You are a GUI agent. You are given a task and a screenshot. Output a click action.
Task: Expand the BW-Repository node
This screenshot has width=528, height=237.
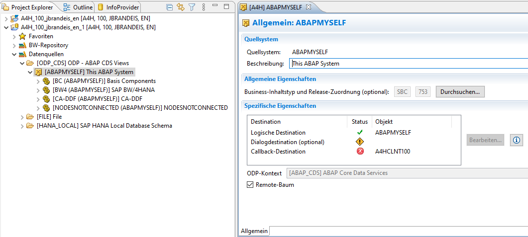pos(14,45)
